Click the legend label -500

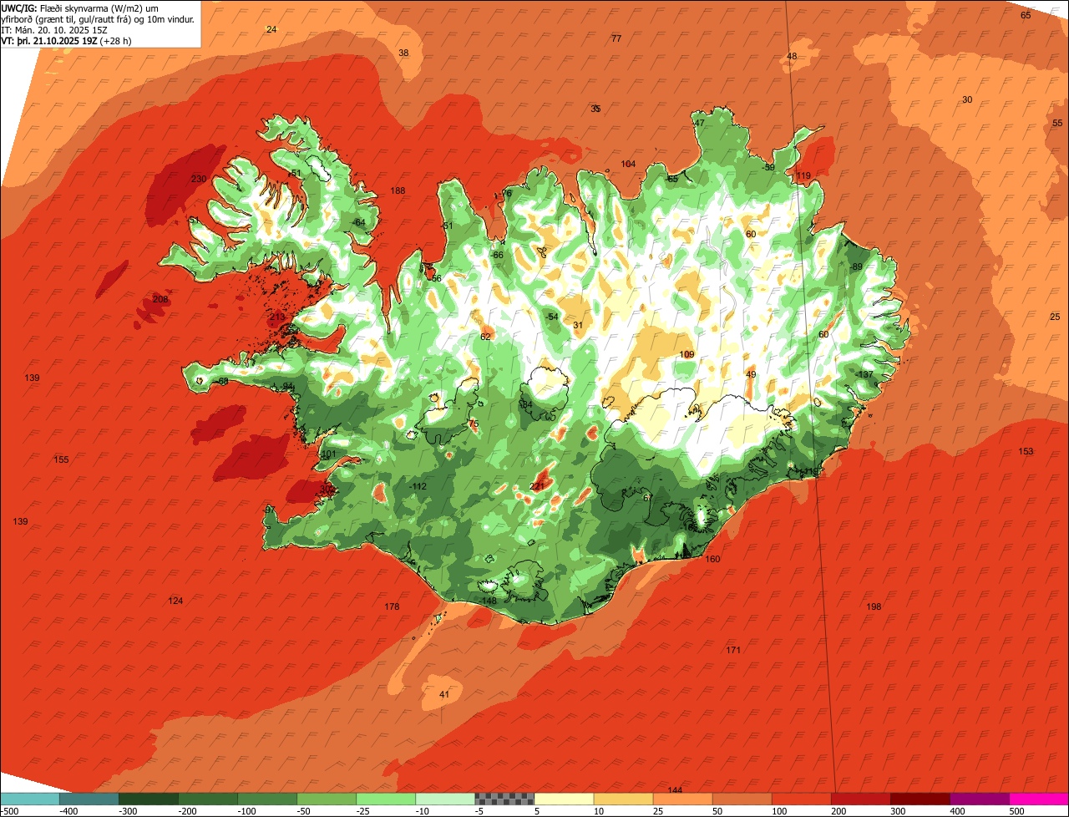(x=8, y=811)
